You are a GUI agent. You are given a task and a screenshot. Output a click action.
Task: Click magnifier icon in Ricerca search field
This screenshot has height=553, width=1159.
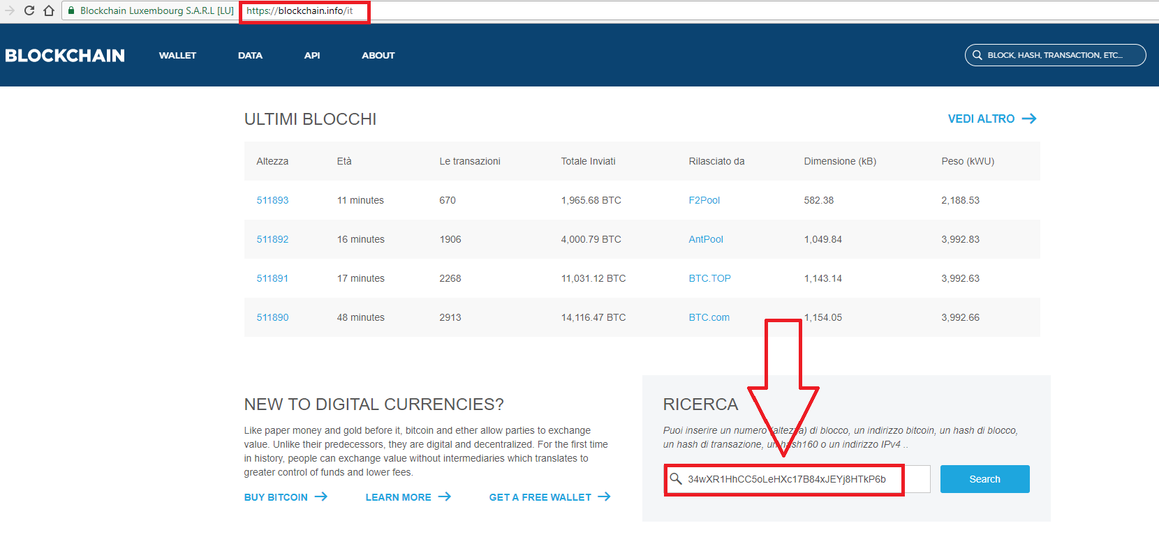click(676, 478)
